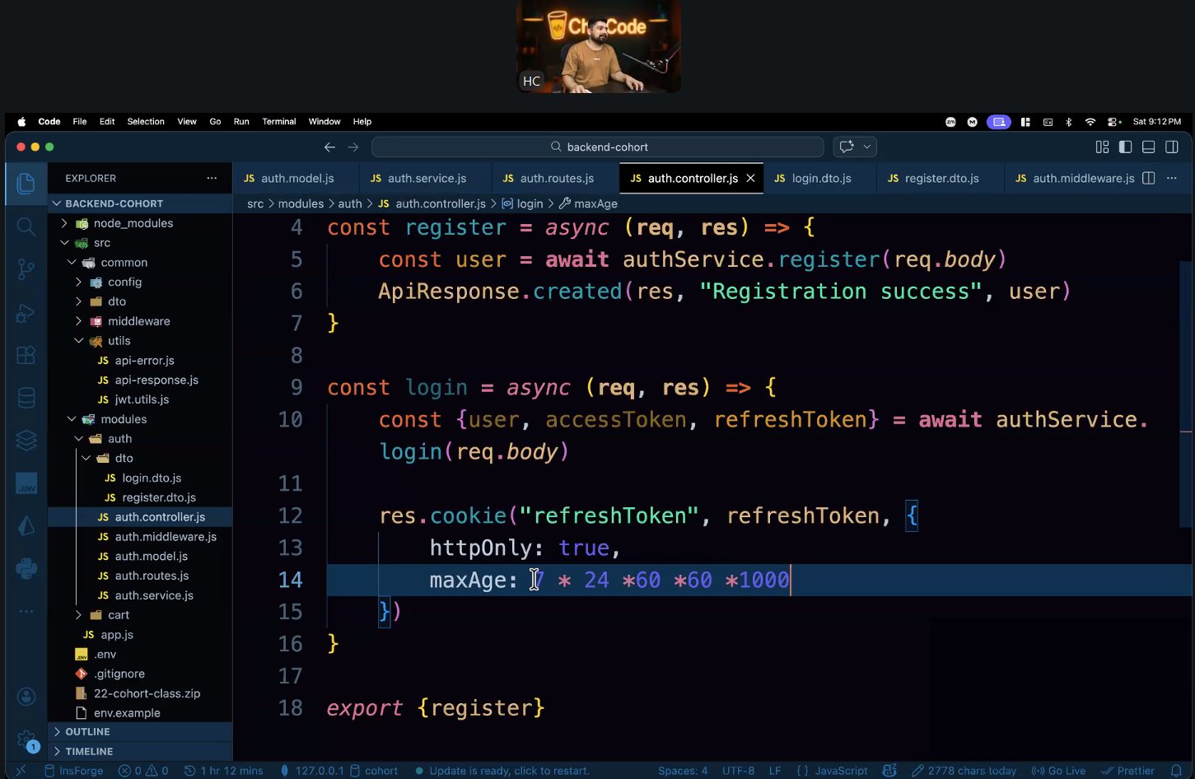Click the backend-cohort command center search box
This screenshot has width=1195, height=779.
(x=597, y=147)
